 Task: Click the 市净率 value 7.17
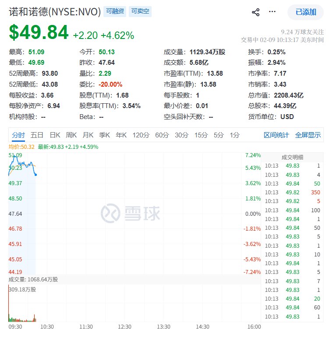pos(280,73)
